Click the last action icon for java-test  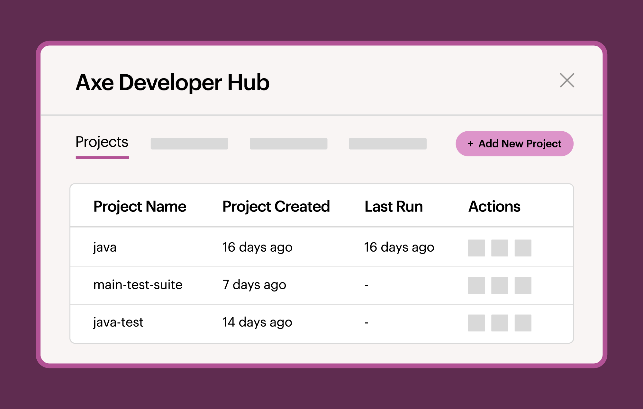(x=523, y=322)
